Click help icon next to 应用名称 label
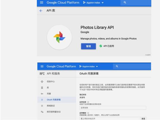This screenshot has height=120, width=160. click(88, 102)
